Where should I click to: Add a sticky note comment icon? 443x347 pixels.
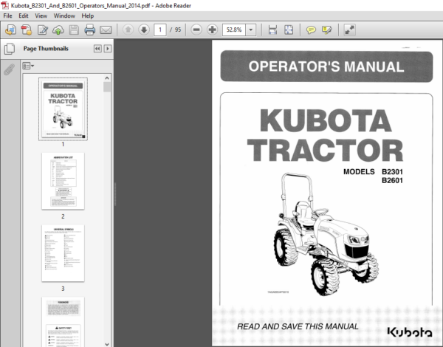pyautogui.click(x=311, y=30)
